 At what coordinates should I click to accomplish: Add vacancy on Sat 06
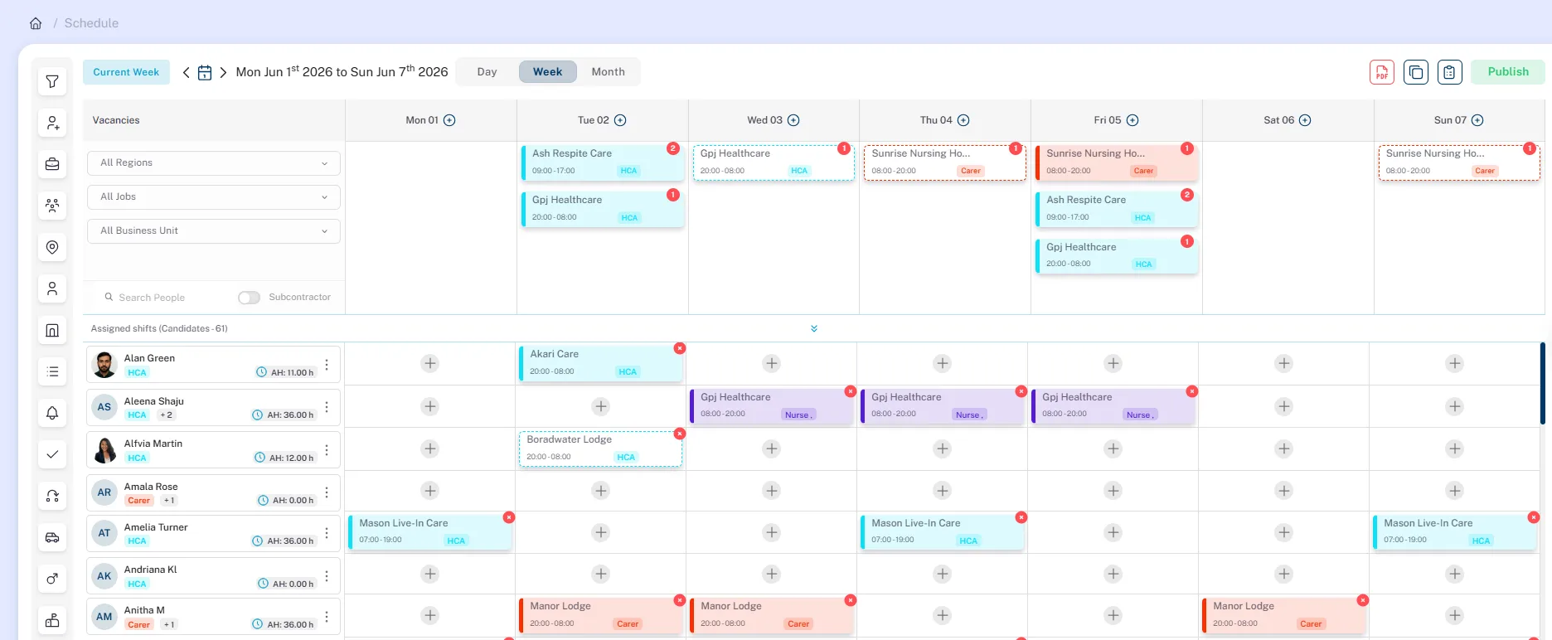[x=1305, y=120]
